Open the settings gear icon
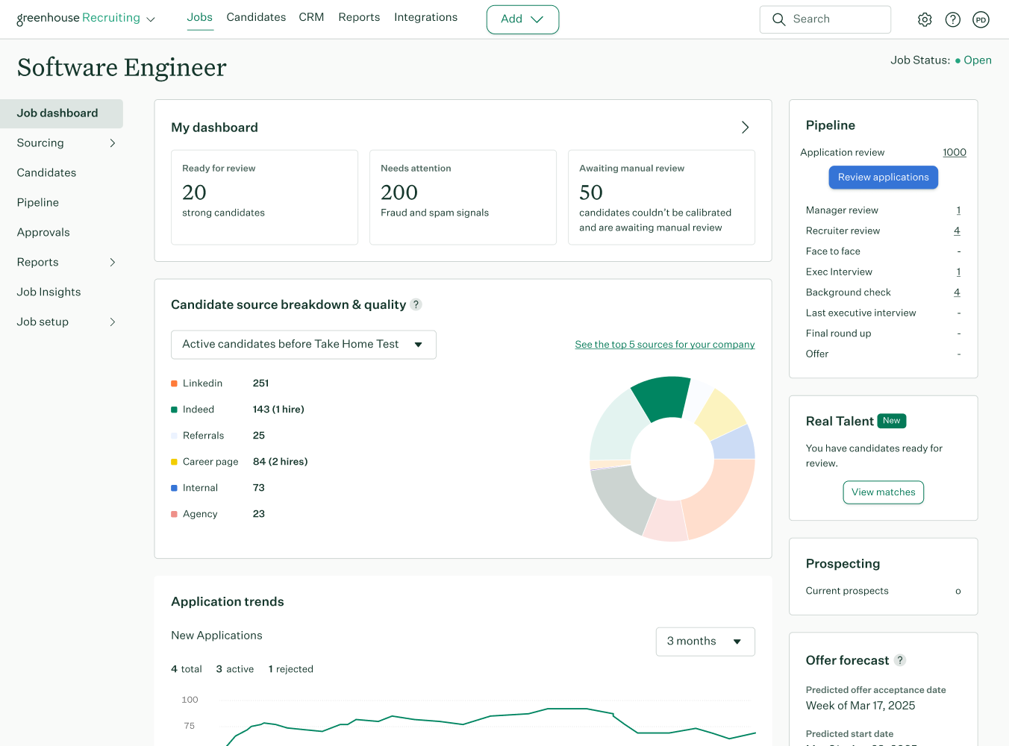The height and width of the screenshot is (746, 1009). [925, 20]
